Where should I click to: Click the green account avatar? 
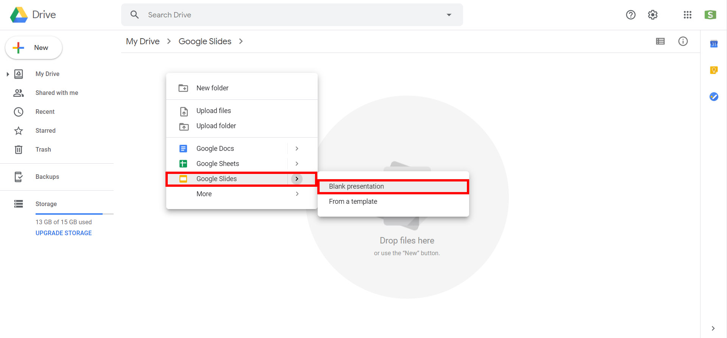[710, 15]
